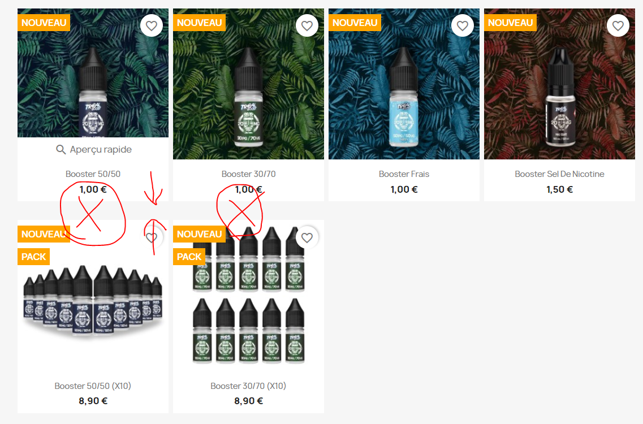643x424 pixels.
Task: Open Booster Sel De Nicotine title link
Action: (x=559, y=174)
